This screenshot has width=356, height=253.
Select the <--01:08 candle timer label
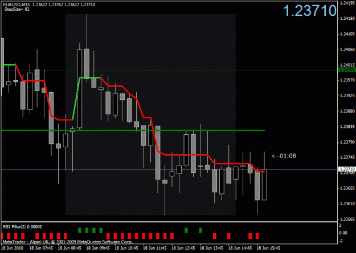point(284,156)
